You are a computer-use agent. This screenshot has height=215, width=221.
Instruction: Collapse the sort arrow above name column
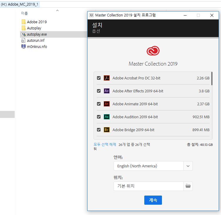[x=57, y=10]
